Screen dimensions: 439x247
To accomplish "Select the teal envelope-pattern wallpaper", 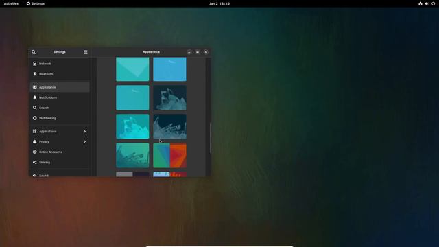I will [132, 69].
